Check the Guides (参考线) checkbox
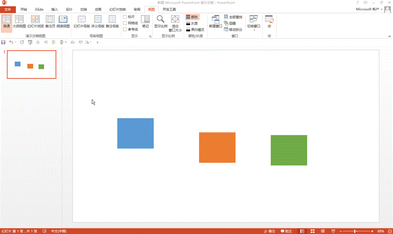Image resolution: width=393 pixels, height=234 pixels. click(125, 29)
